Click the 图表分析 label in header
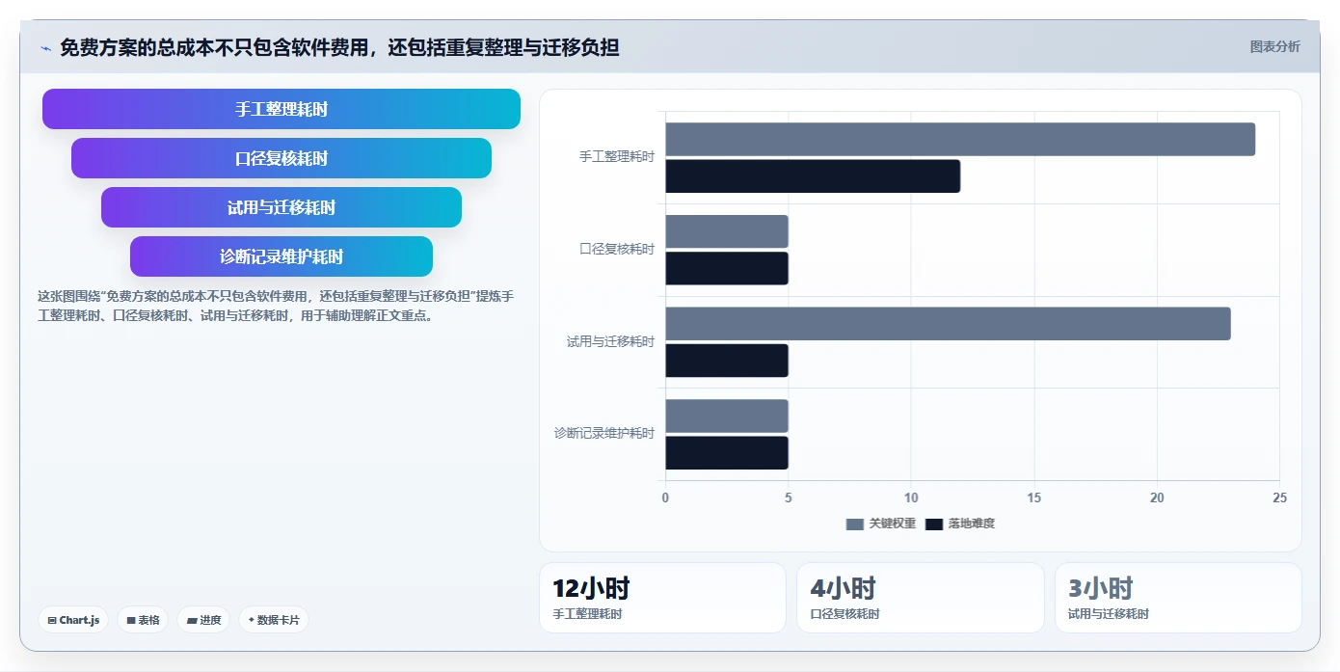The image size is (1340, 672). [1274, 46]
